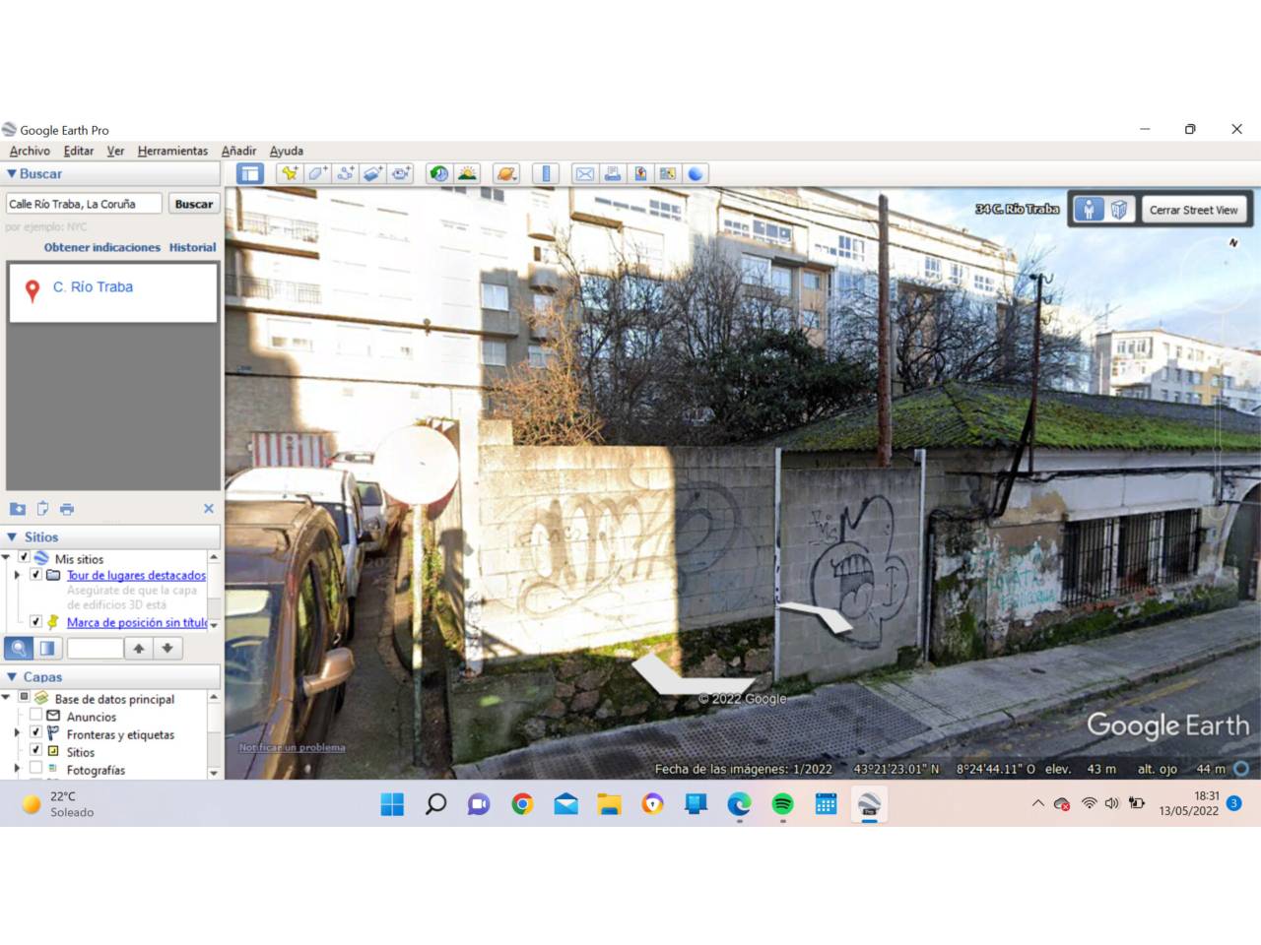Show historical imagery with the clock icon

(x=439, y=174)
